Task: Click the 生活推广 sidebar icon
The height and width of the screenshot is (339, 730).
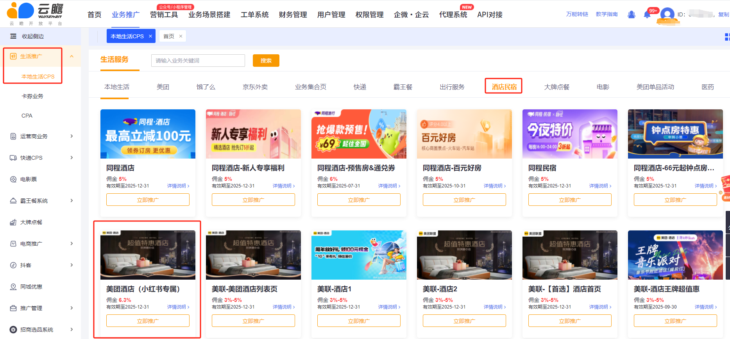Action: [13, 56]
